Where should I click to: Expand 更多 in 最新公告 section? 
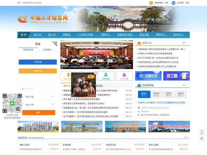185,43
